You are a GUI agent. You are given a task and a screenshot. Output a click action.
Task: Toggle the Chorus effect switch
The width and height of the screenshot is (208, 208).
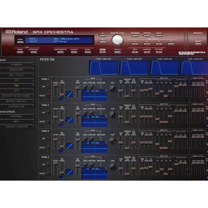pos(147,52)
